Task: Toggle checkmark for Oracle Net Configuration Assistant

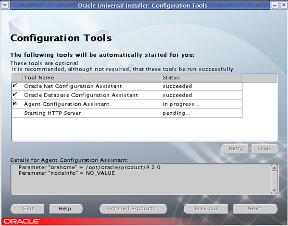Action: [x=15, y=86]
